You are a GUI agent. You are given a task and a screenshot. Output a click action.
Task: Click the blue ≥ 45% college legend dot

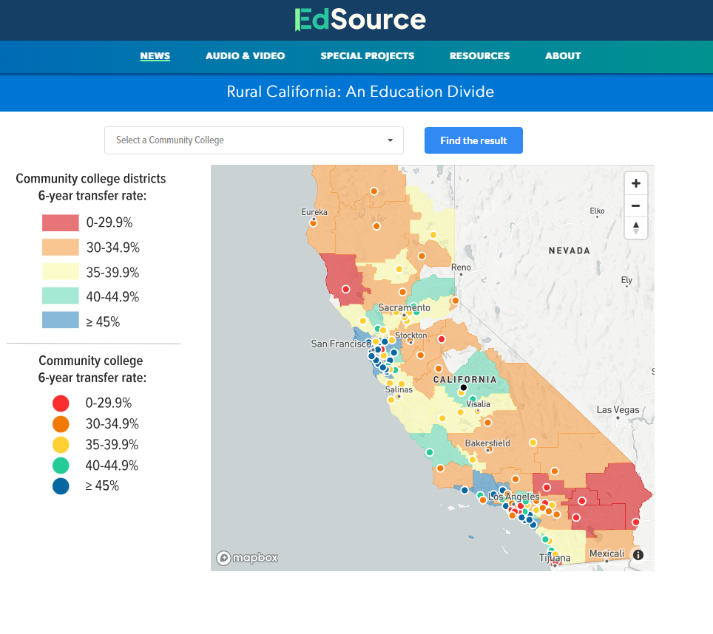pyautogui.click(x=61, y=486)
